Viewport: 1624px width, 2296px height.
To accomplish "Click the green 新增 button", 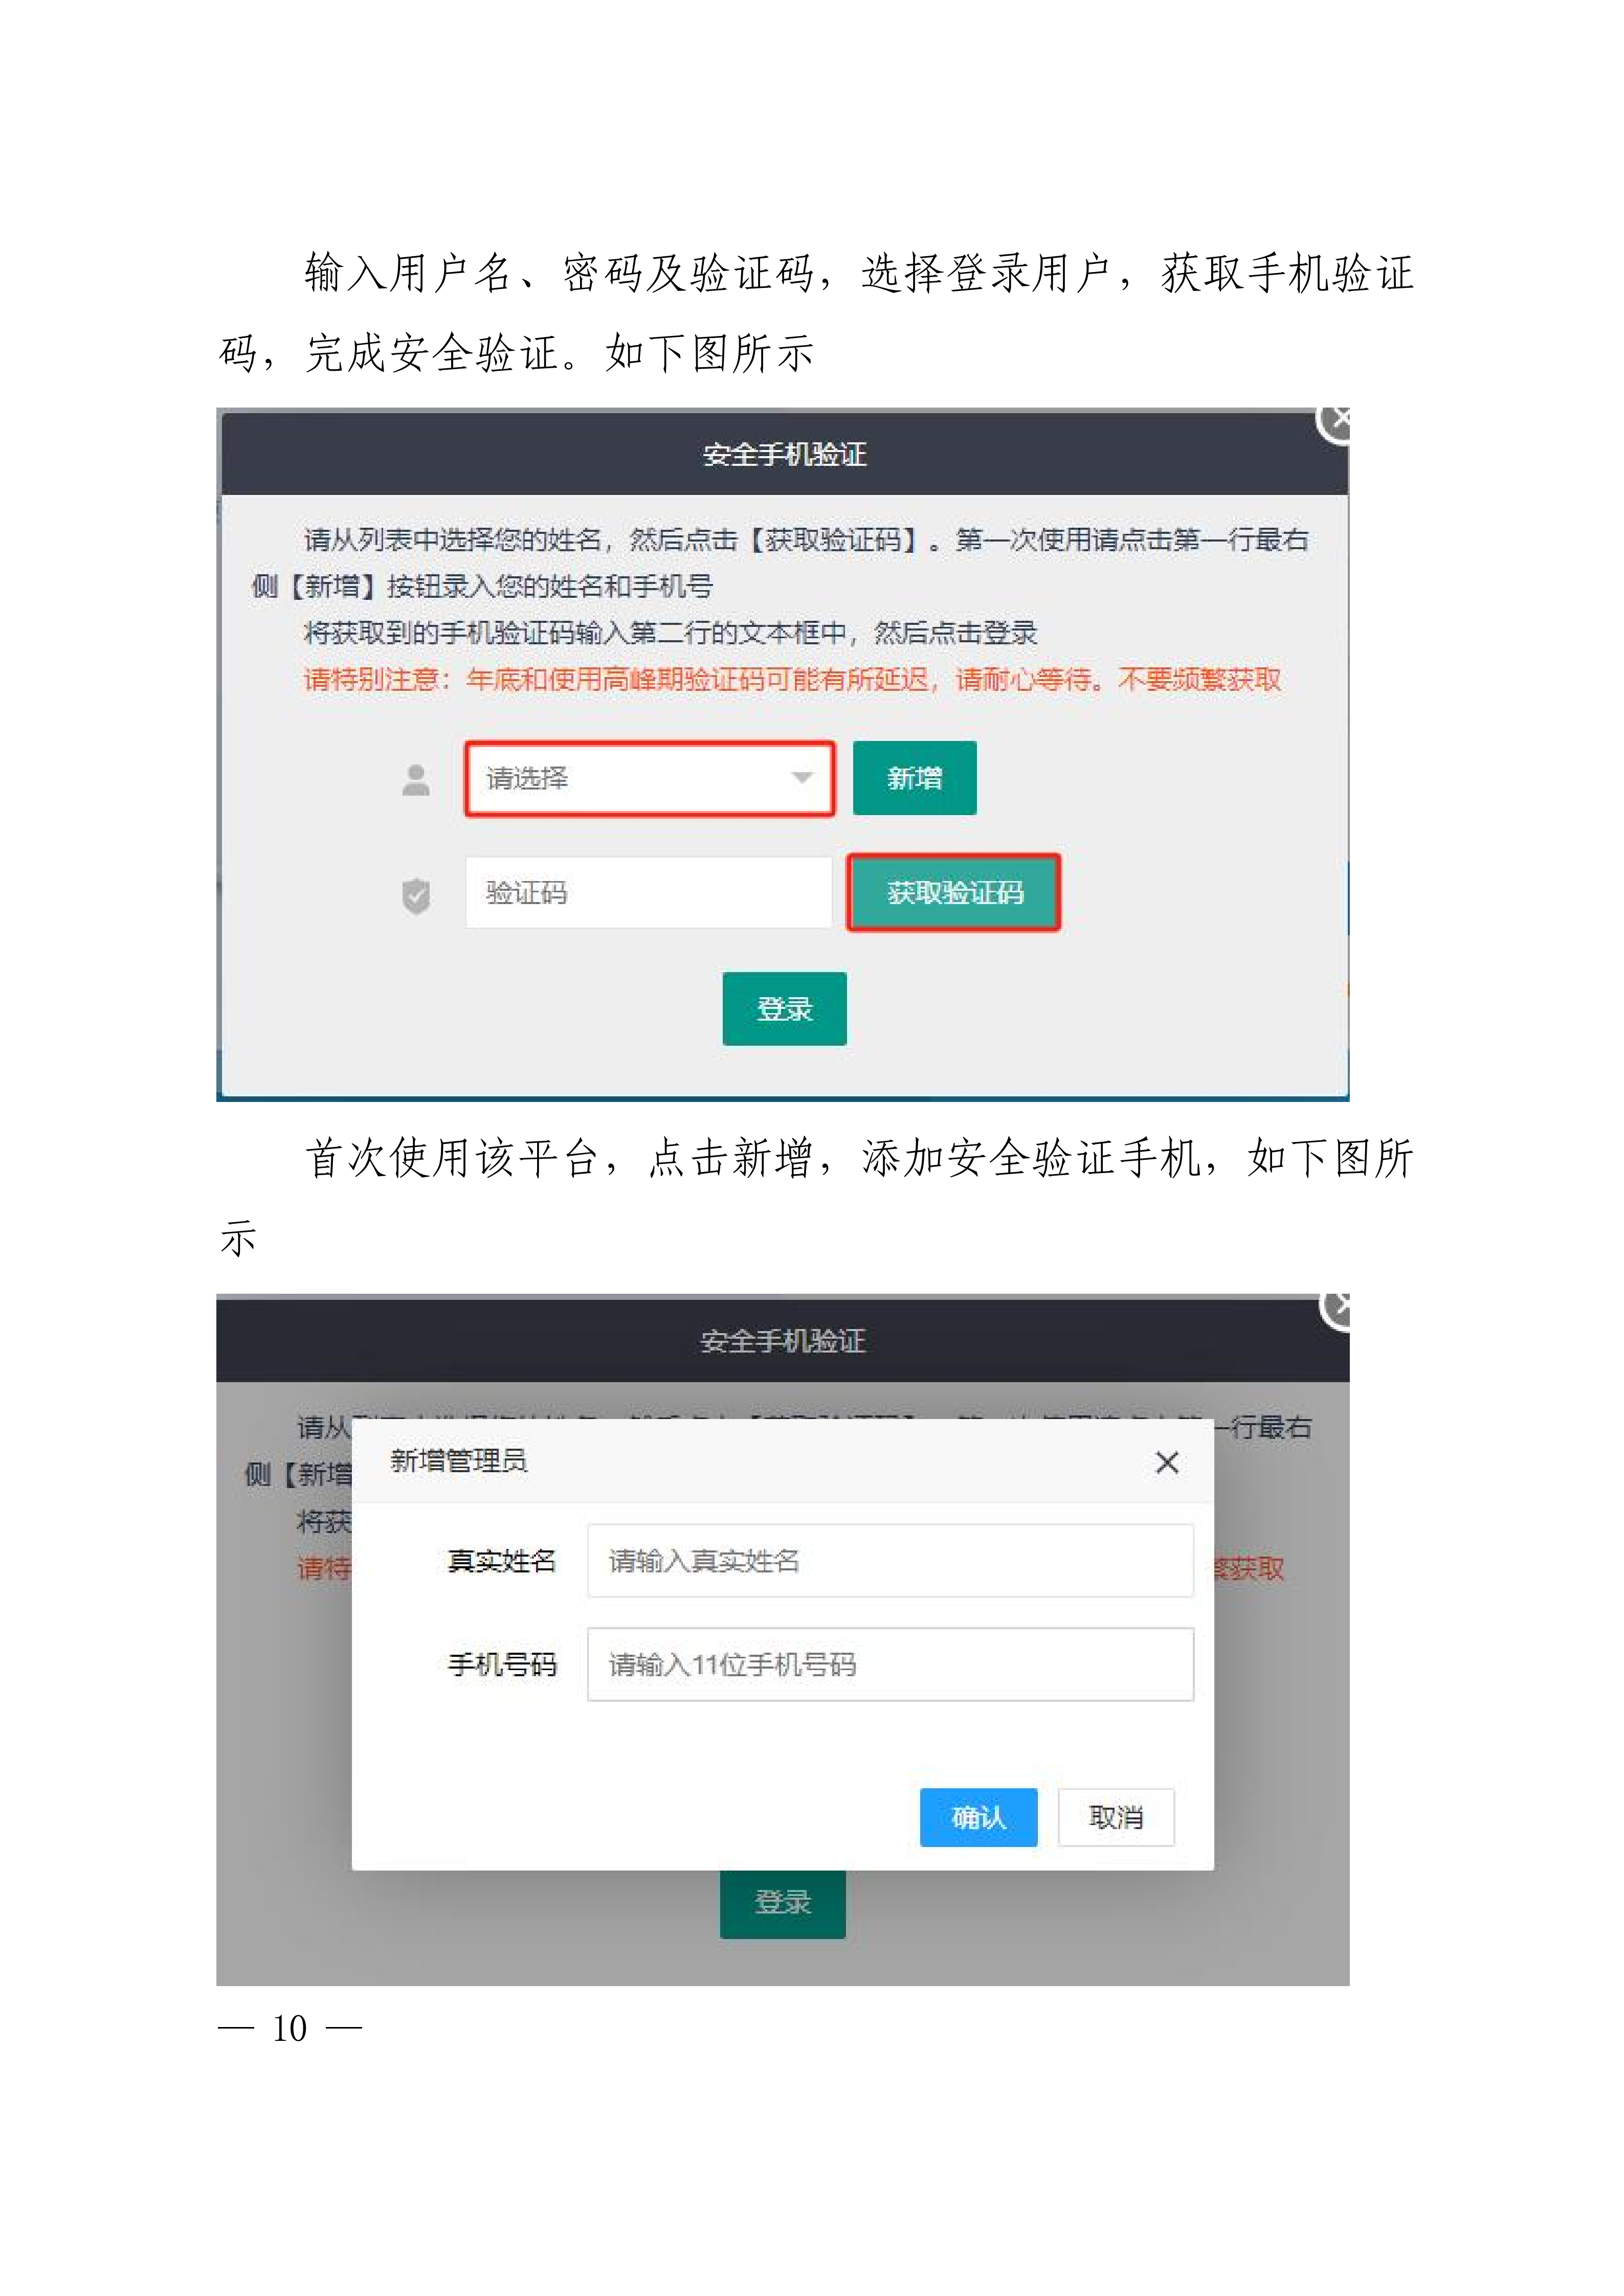I will tap(914, 778).
